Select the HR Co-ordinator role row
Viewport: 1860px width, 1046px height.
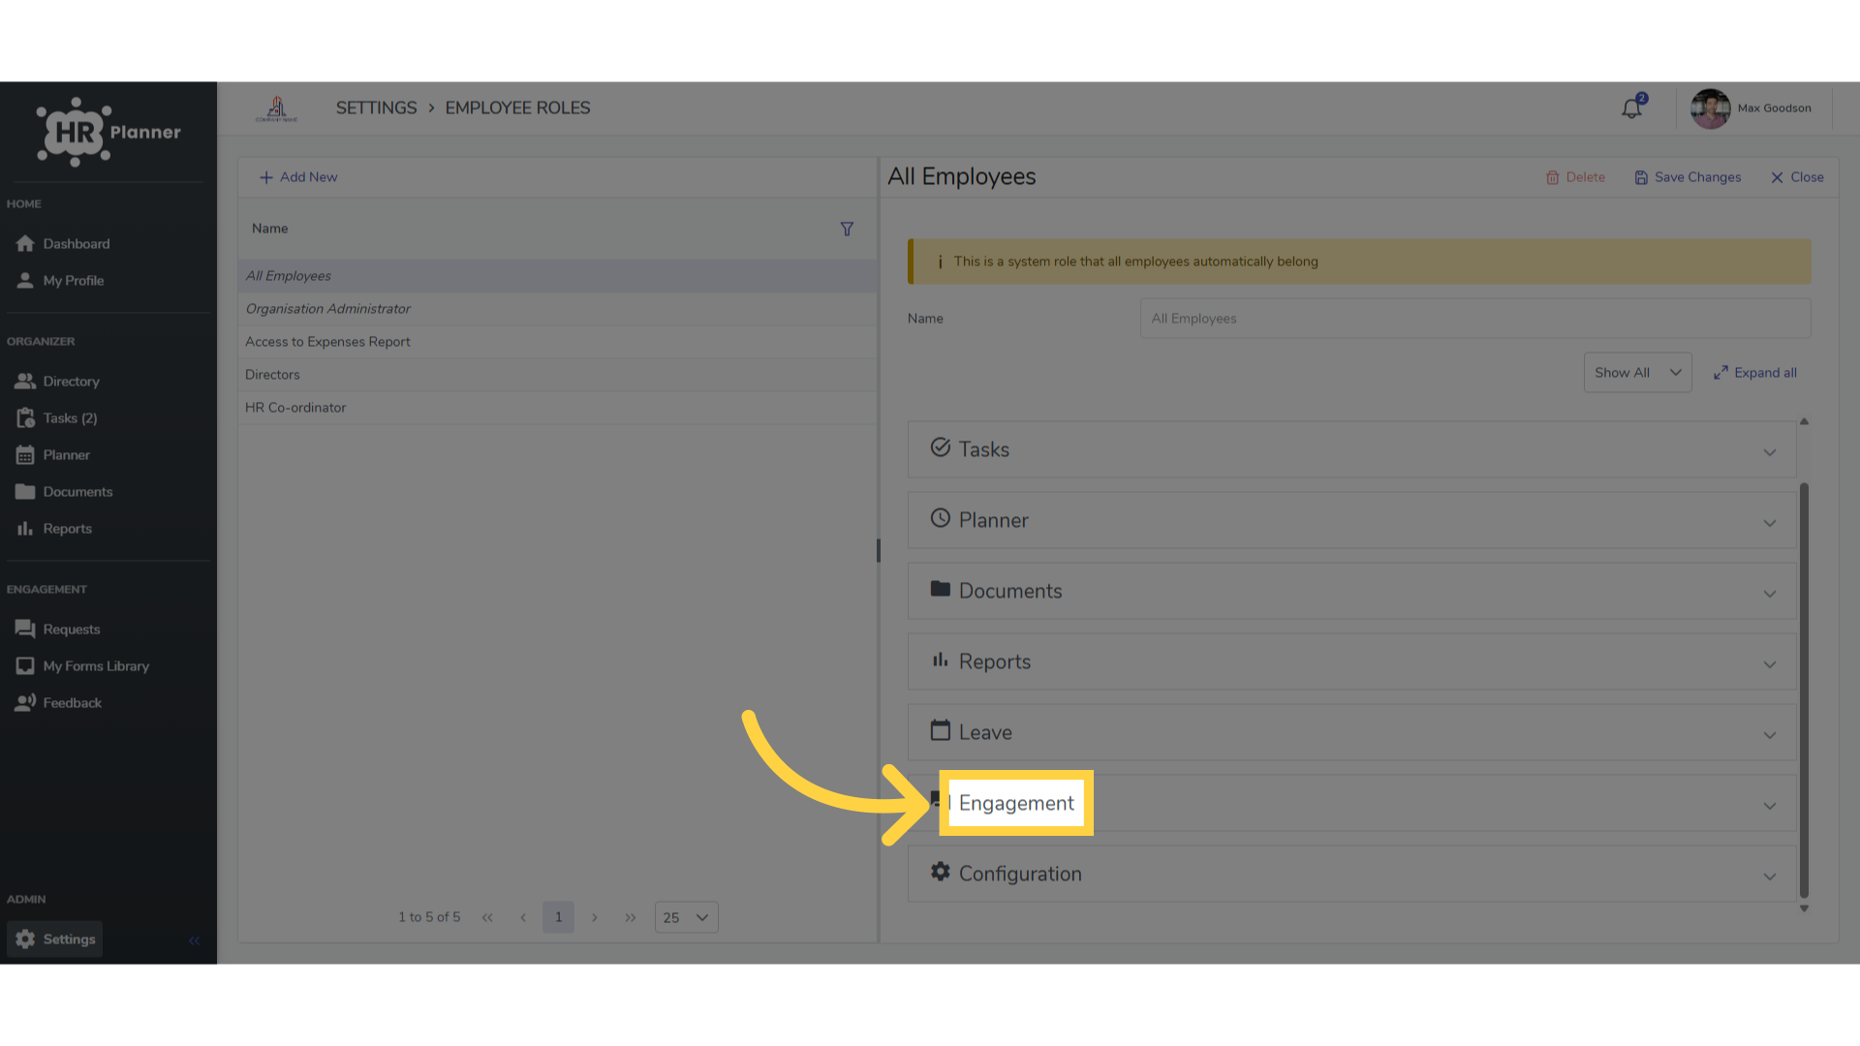pyautogui.click(x=558, y=408)
